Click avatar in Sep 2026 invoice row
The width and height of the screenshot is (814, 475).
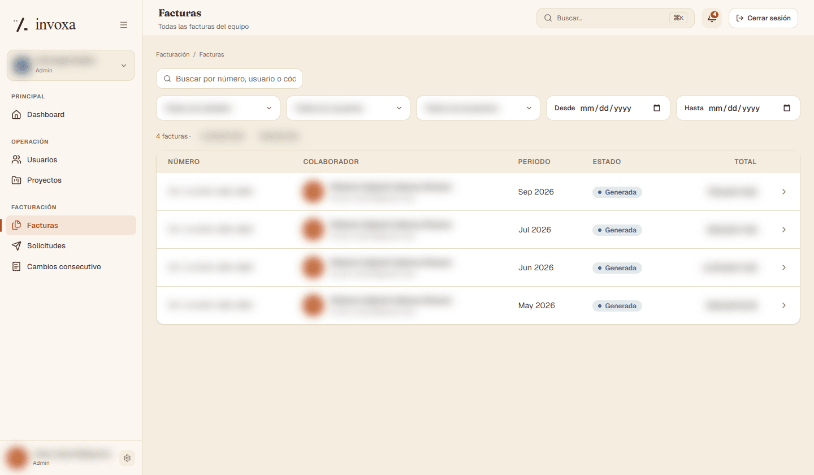click(x=313, y=192)
